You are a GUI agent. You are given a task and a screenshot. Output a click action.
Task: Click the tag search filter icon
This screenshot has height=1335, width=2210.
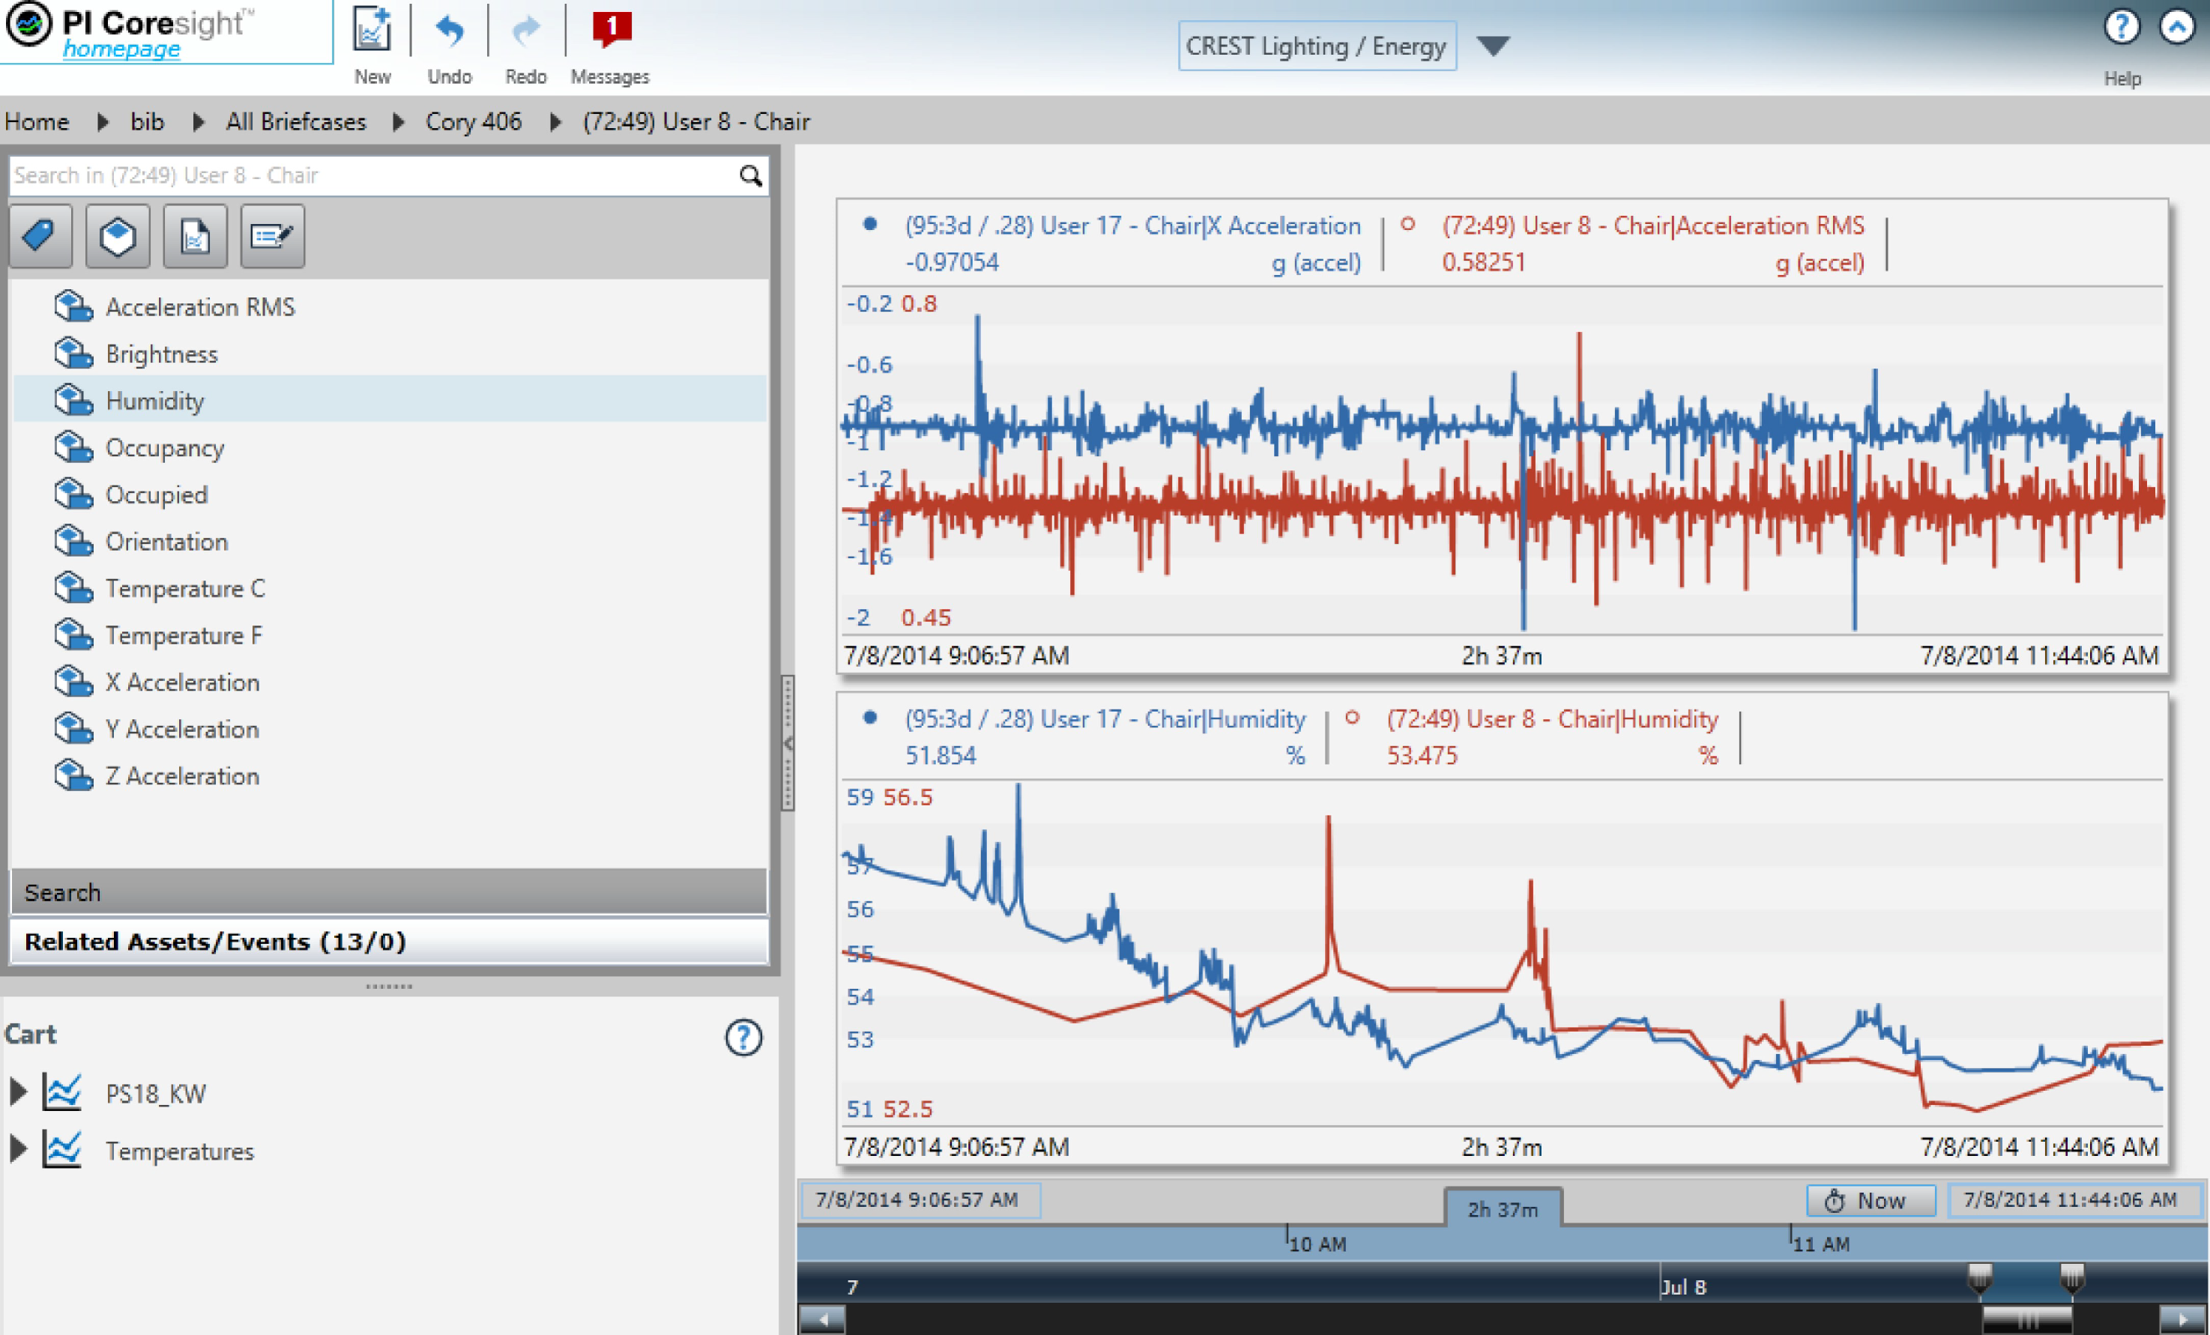tap(40, 237)
